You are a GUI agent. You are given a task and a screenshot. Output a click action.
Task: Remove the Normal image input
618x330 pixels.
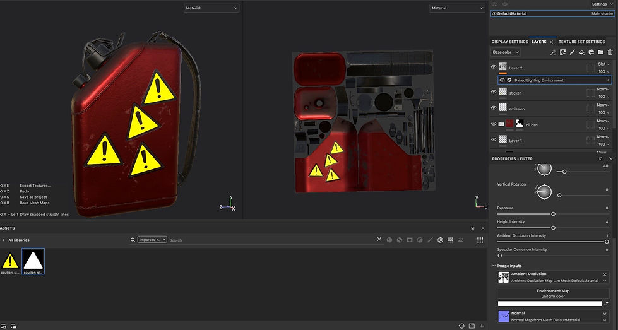tap(605, 314)
